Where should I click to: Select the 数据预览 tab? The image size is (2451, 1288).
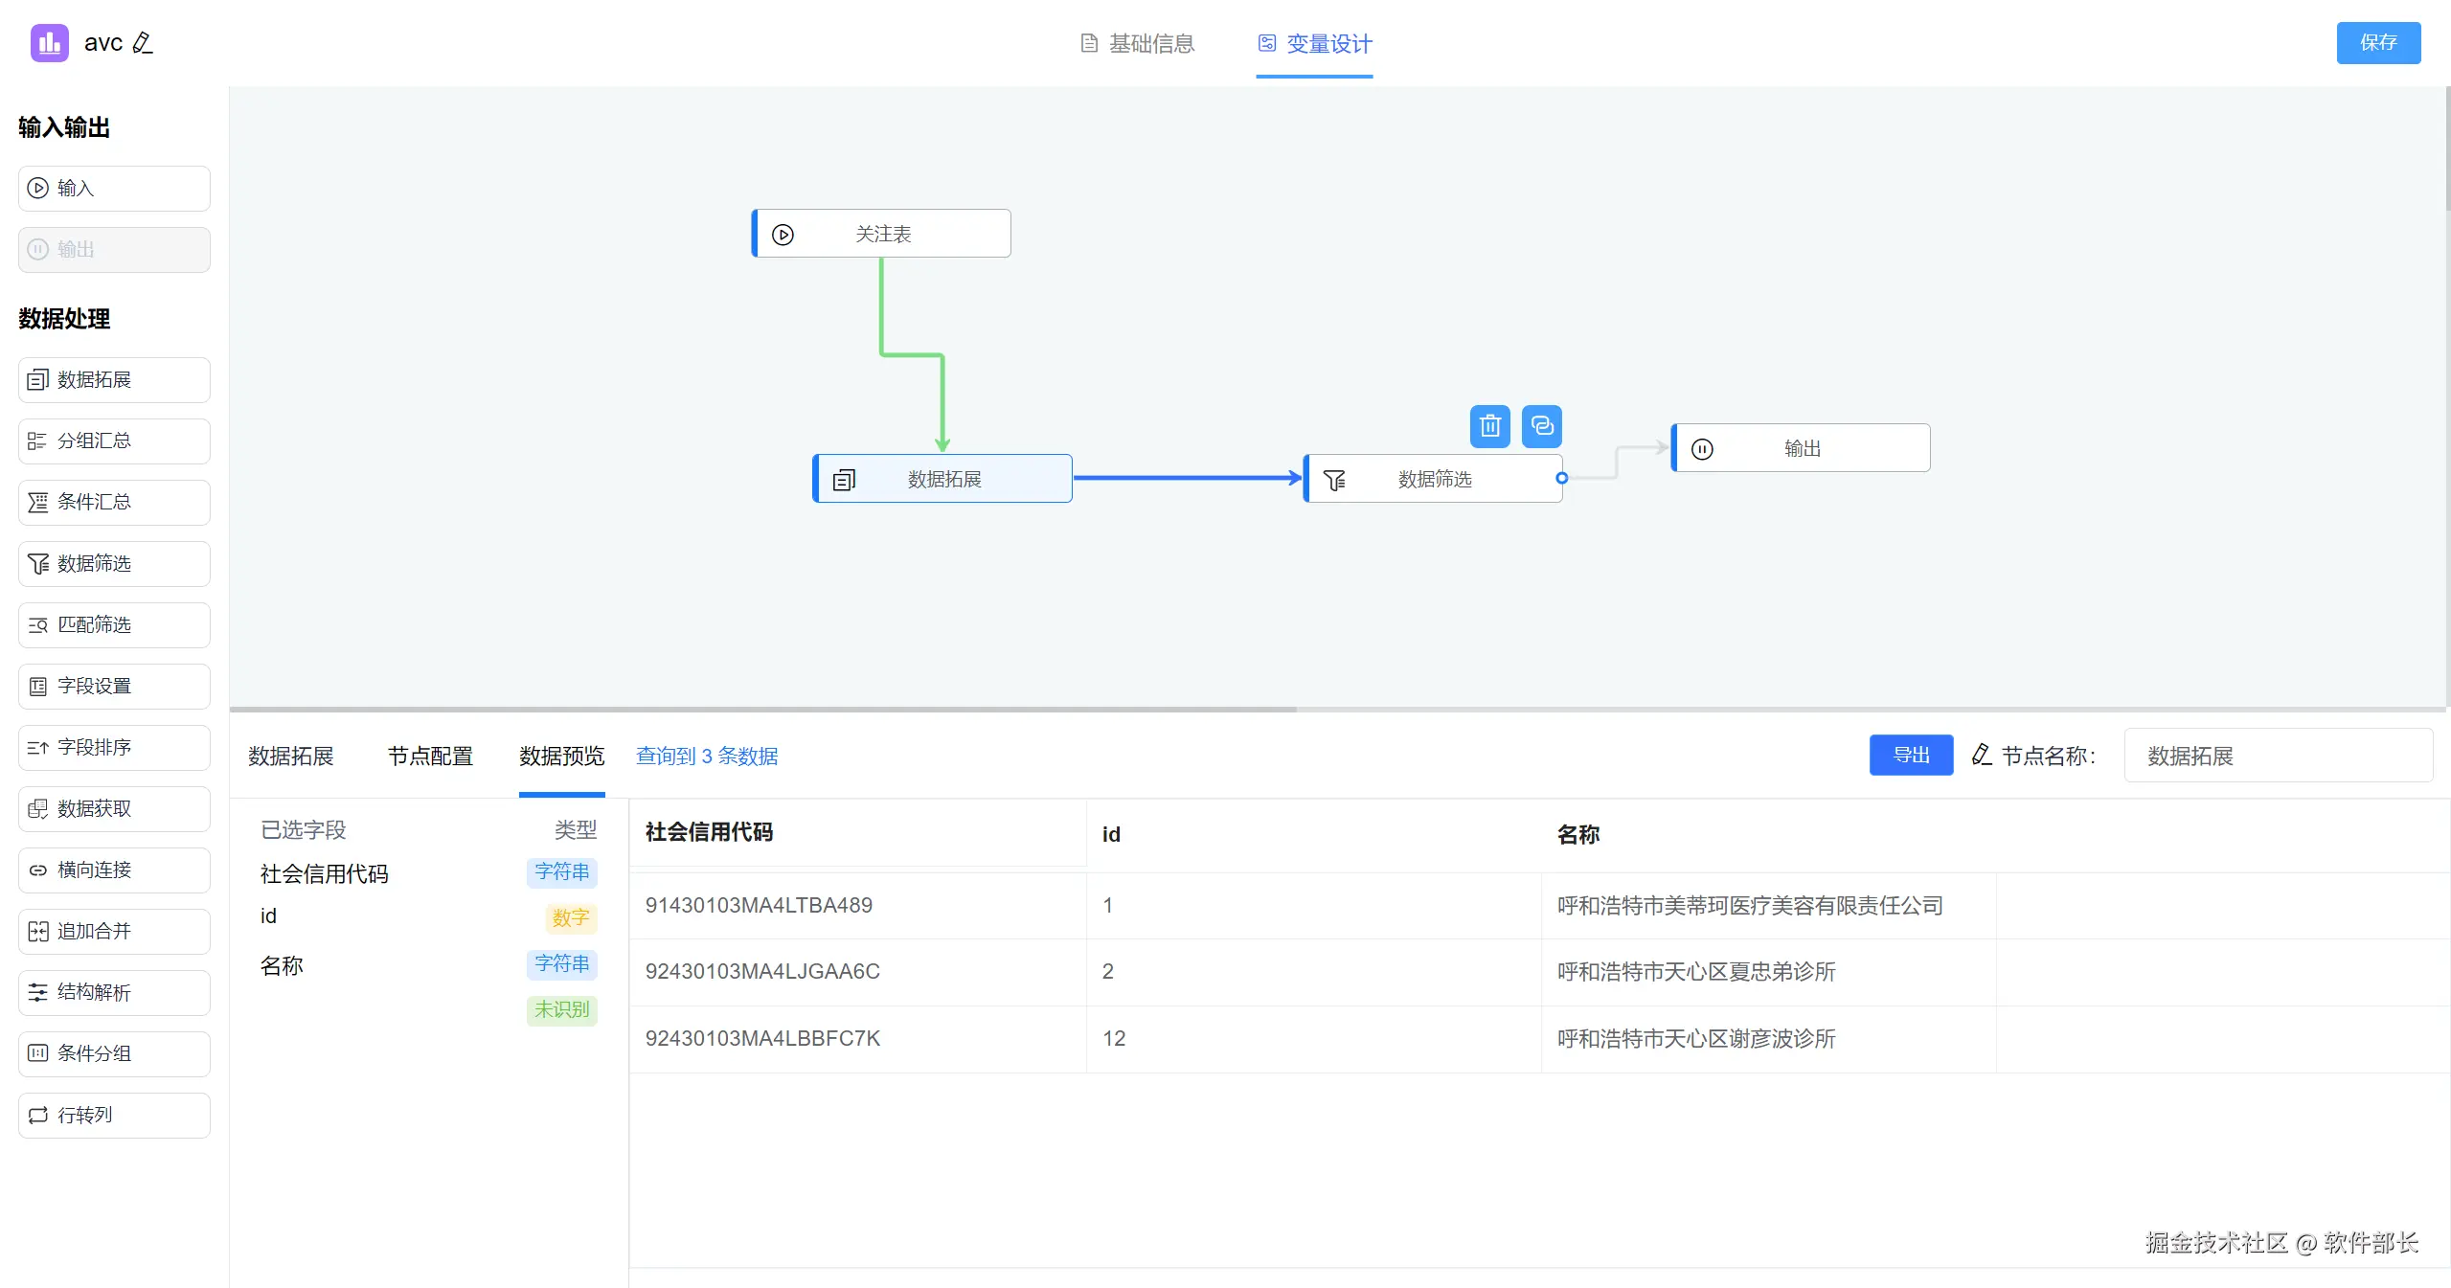pos(561,757)
